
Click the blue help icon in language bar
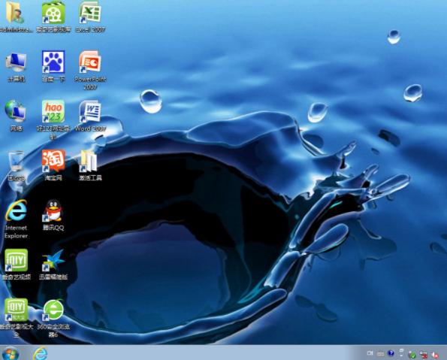click(391, 353)
